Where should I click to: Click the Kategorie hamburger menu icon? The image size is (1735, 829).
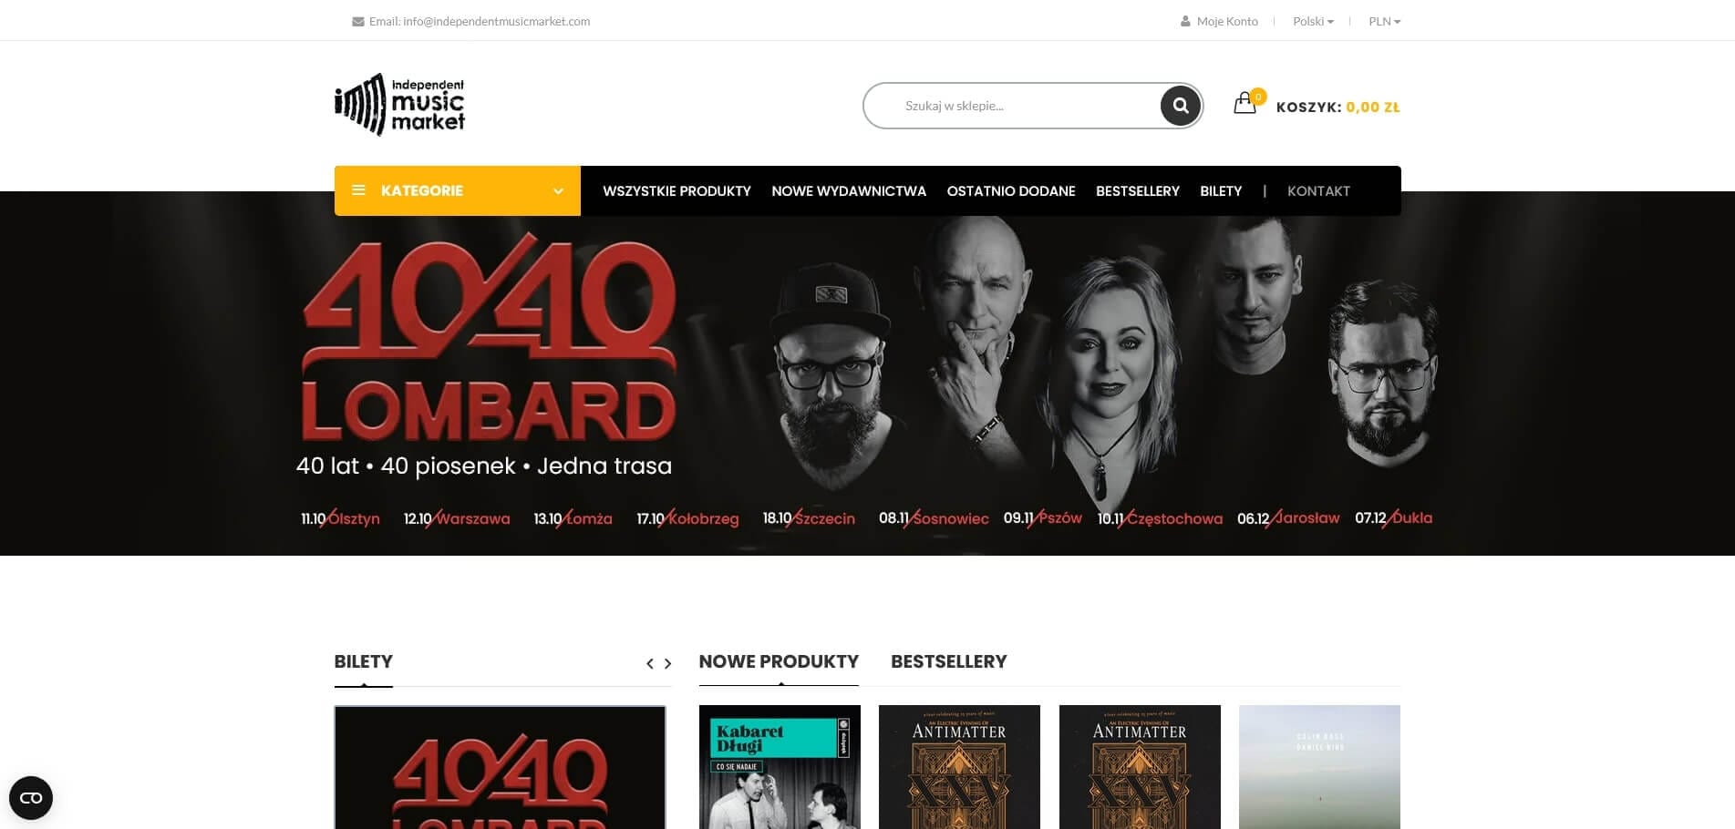(x=359, y=190)
